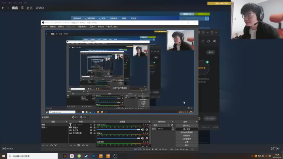Click OBS icon in Windows taskbar
283x159 pixels.
coord(115,156)
